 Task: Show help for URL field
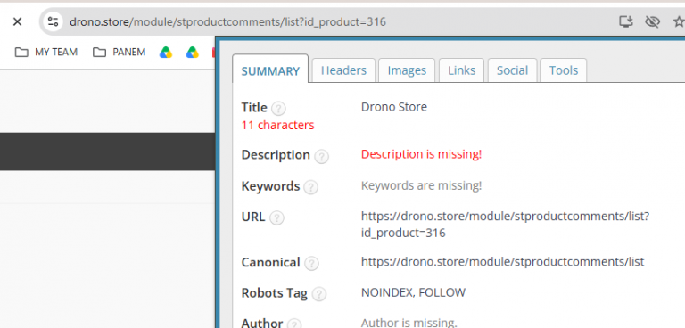click(276, 217)
